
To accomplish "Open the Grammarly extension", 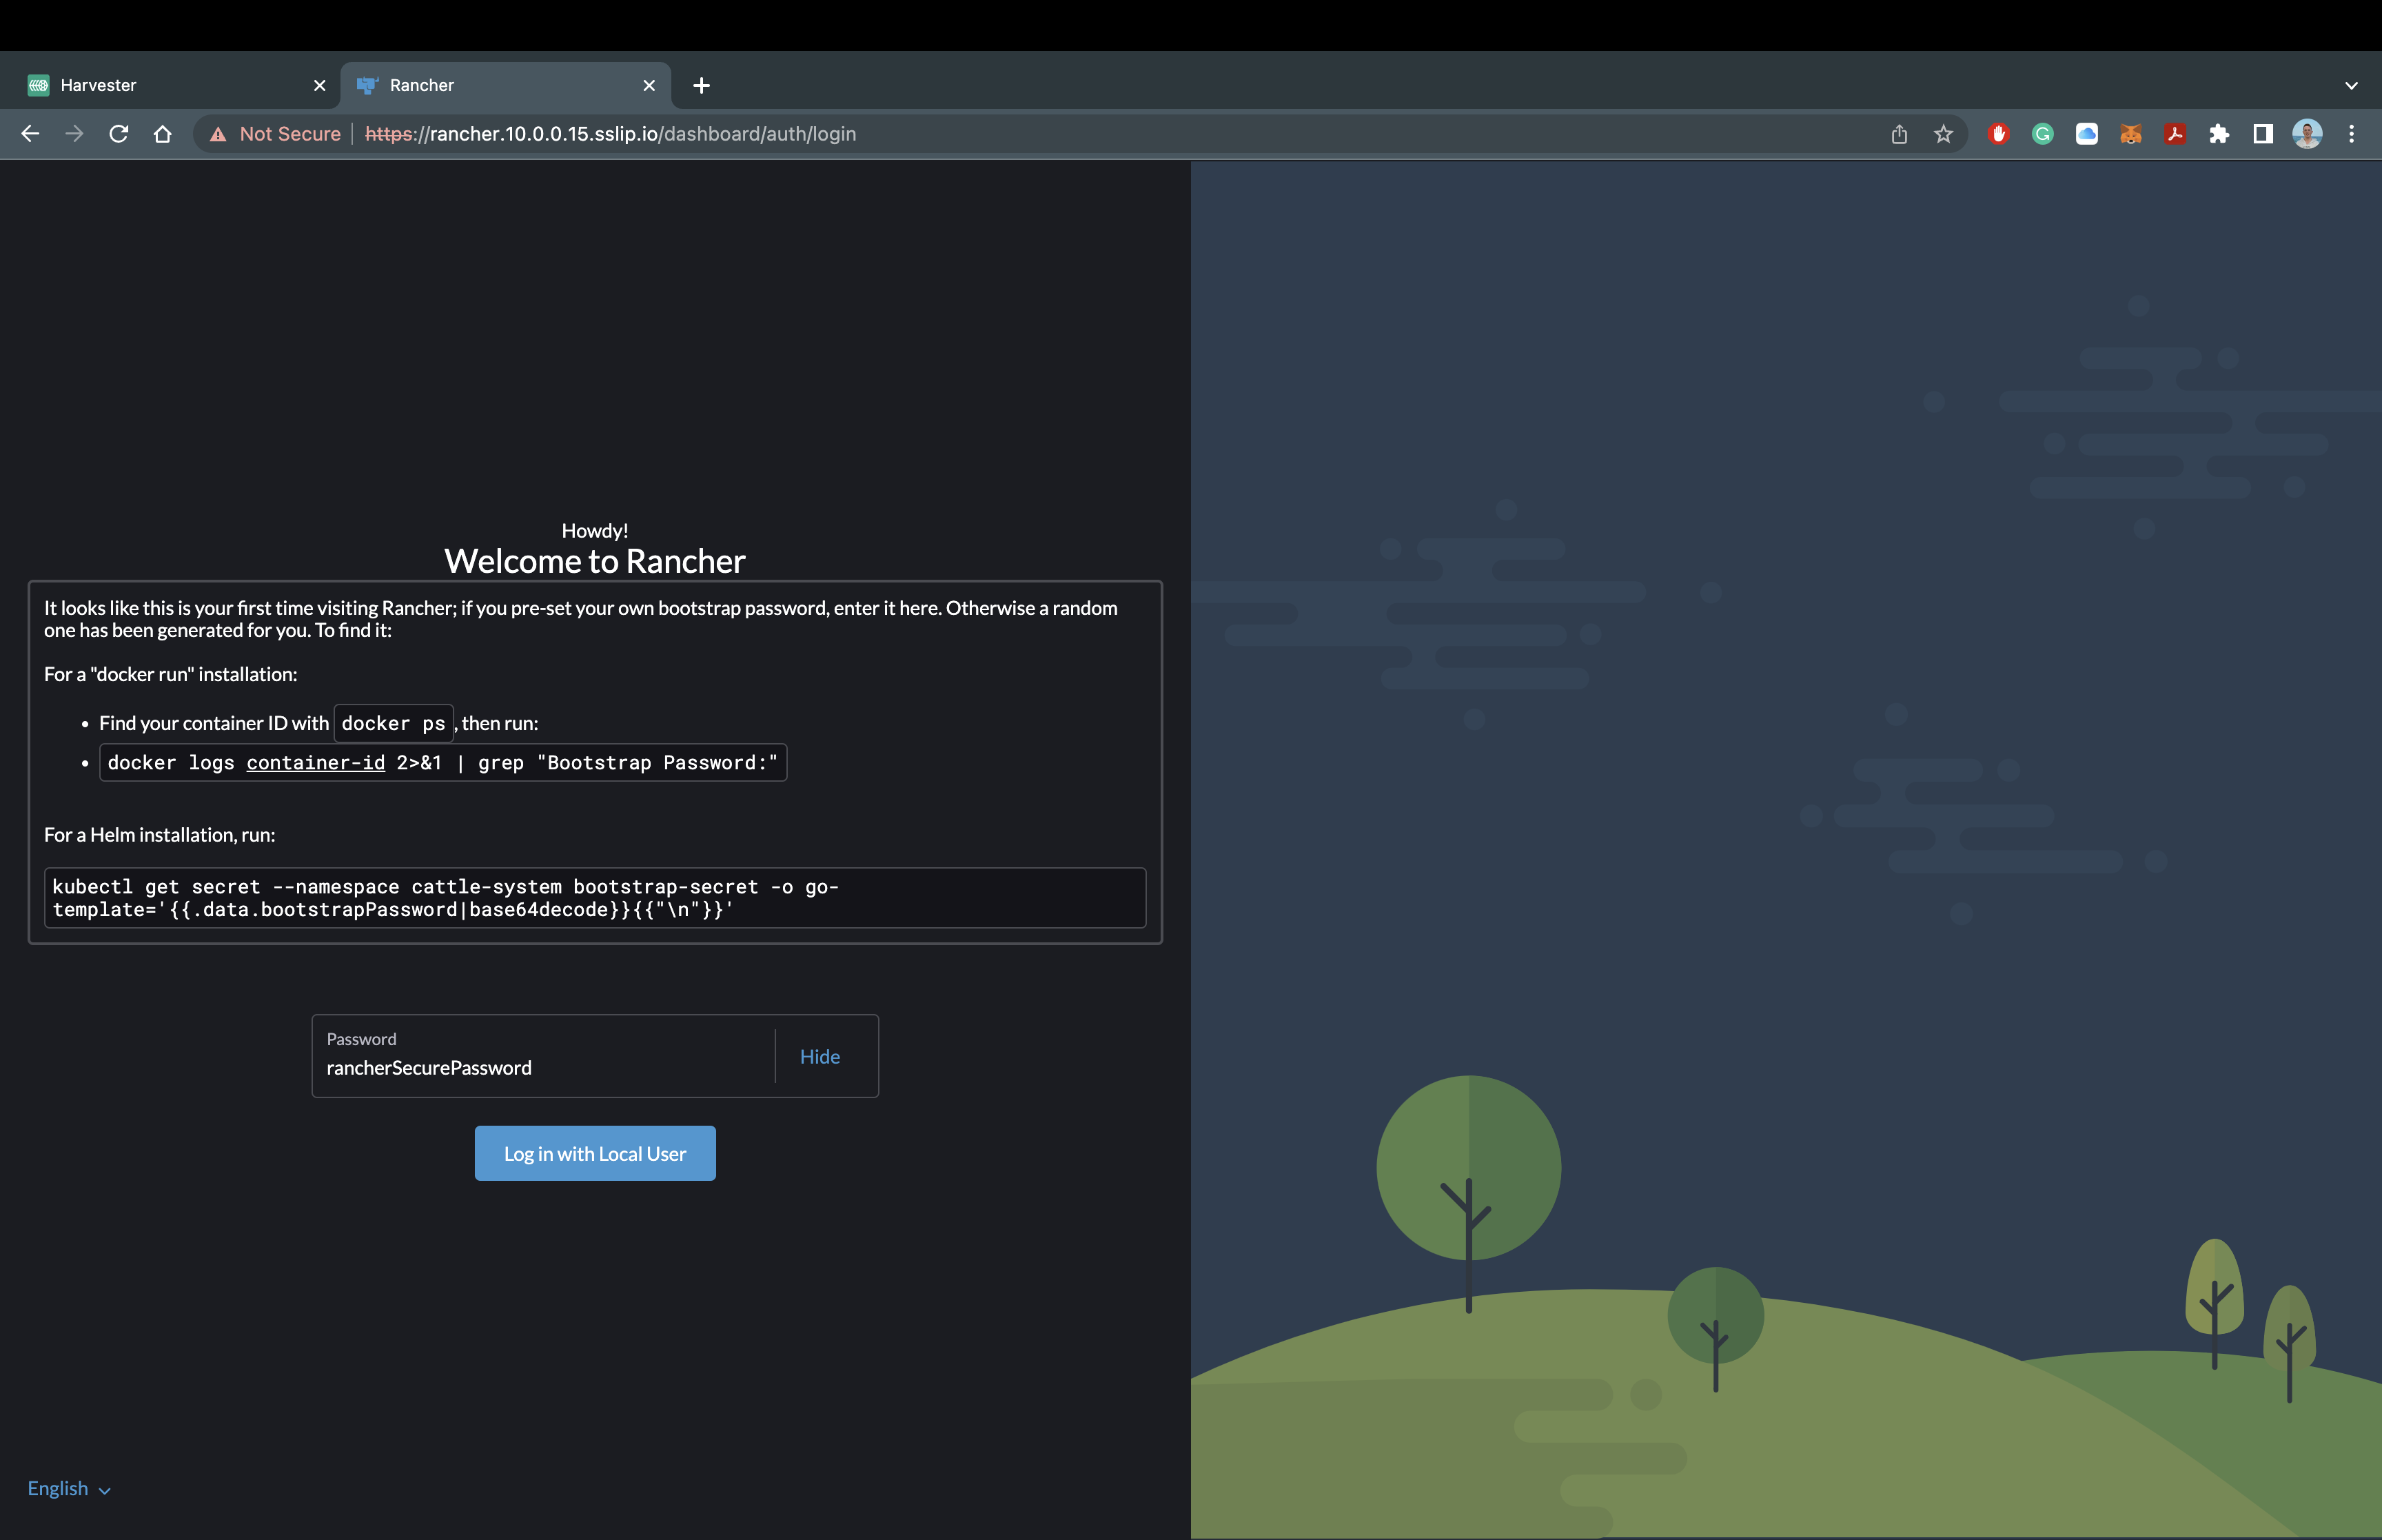I will pos(2042,133).
